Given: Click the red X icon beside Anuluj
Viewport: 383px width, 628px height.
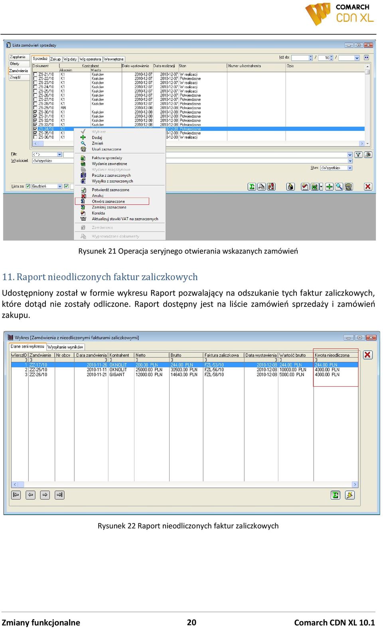Looking at the screenshot, I should click(83, 196).
